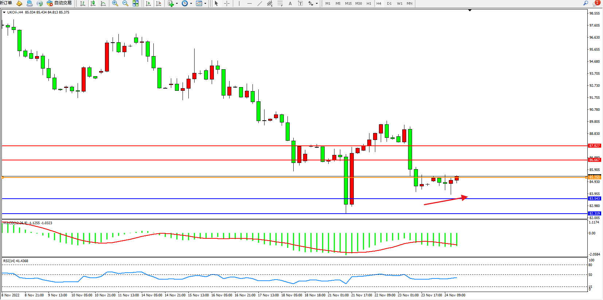The image size is (603, 300).
Task: Toggle candlestick chart mode
Action: [93, 3]
